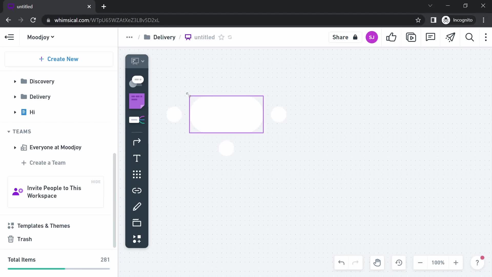The image size is (492, 277).
Task: Select the arrow/connector tool
Action: click(x=137, y=142)
